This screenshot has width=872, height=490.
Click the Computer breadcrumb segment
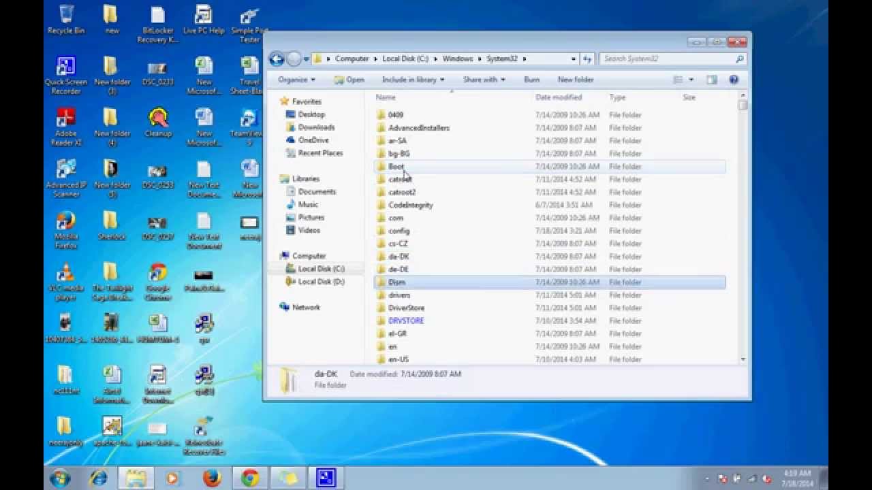click(352, 59)
